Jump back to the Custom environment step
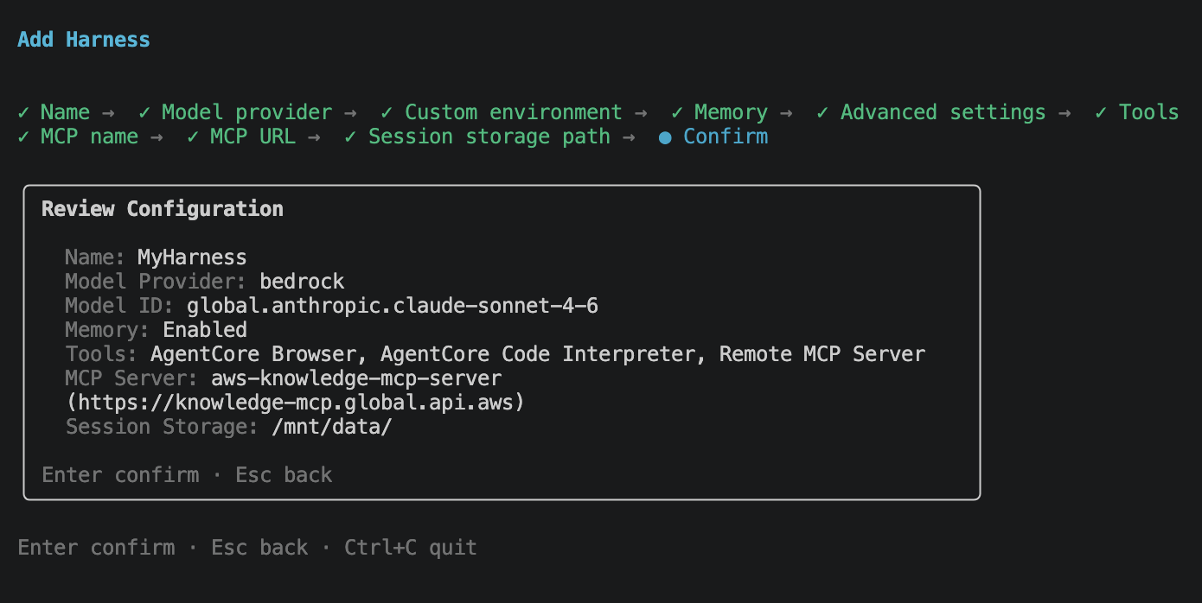The width and height of the screenshot is (1202, 603). click(513, 112)
